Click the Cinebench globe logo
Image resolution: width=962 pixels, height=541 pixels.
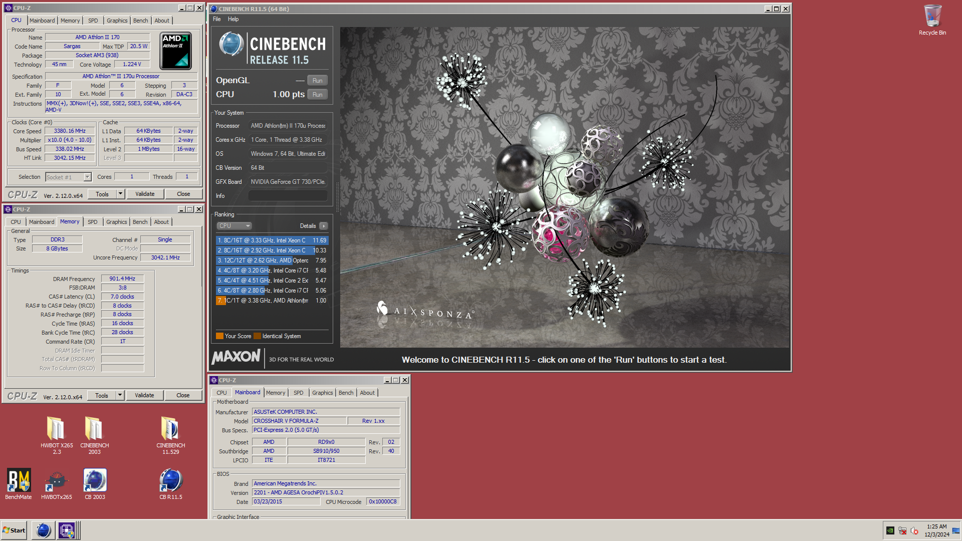(231, 44)
